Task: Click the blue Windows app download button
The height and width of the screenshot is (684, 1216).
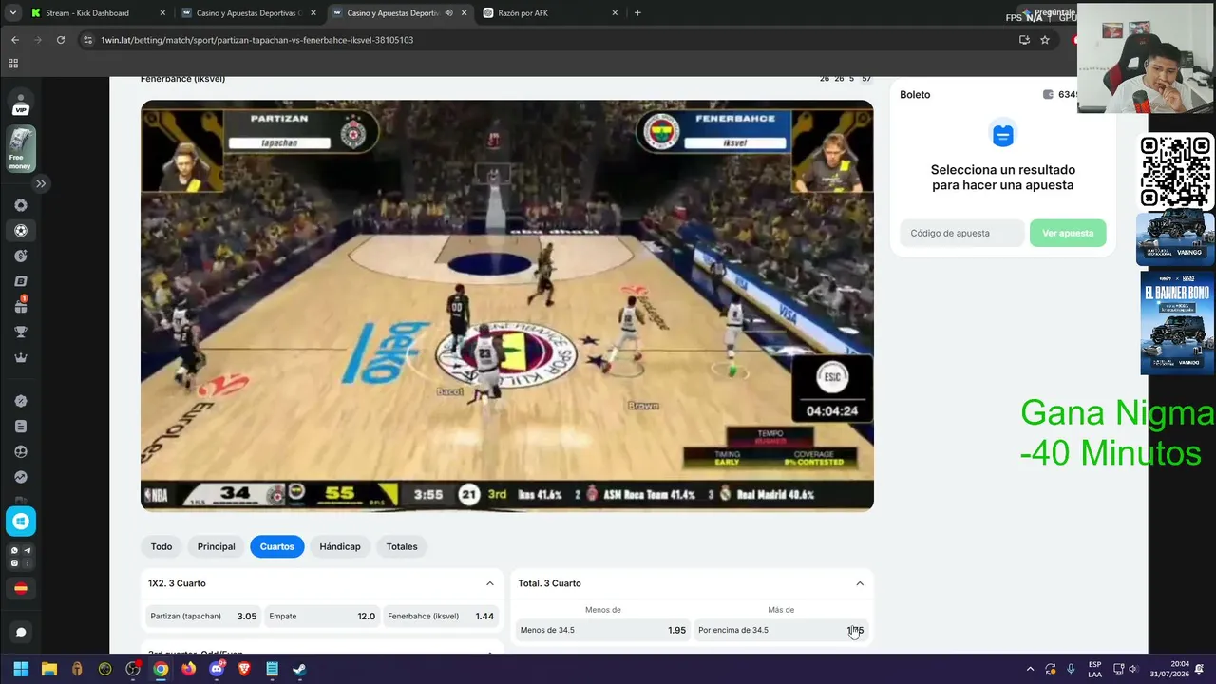Action: [x=21, y=521]
